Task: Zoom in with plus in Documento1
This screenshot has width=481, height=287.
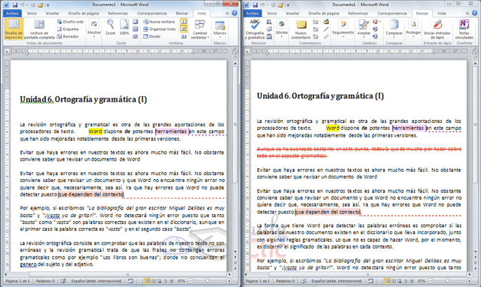Action: [469, 281]
